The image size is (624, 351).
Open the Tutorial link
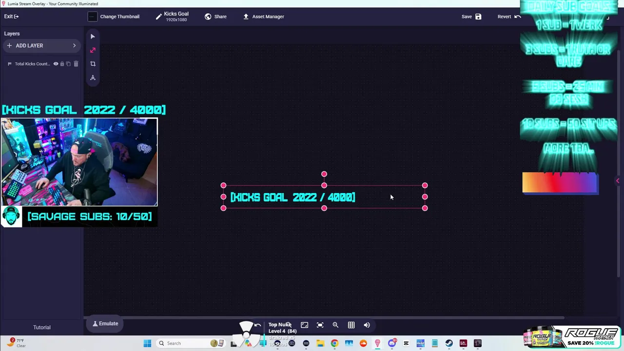tap(42, 328)
